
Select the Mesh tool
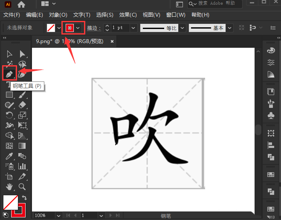[9, 146]
